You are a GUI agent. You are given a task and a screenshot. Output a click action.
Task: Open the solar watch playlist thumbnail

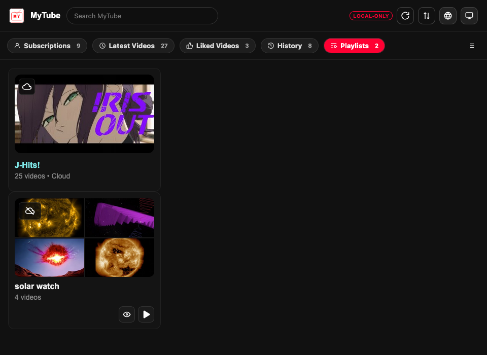[x=84, y=236]
